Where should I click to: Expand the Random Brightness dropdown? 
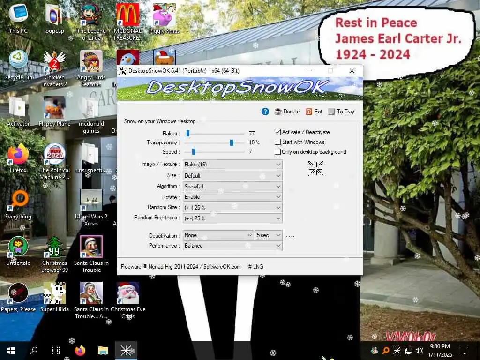(x=232, y=218)
